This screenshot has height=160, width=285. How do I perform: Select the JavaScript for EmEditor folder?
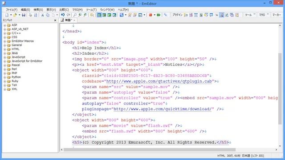27,61
